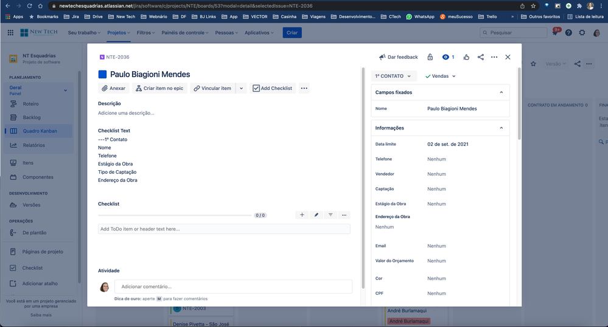Click the blue issue type icon by title

pyautogui.click(x=102, y=74)
